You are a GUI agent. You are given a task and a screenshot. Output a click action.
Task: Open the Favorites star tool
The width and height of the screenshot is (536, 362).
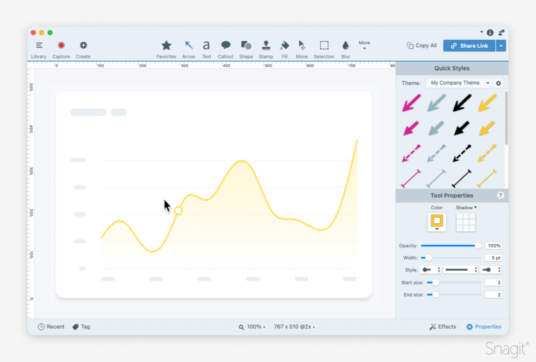166,49
